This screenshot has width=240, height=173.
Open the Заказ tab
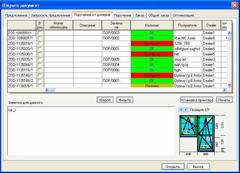pyautogui.click(x=140, y=15)
